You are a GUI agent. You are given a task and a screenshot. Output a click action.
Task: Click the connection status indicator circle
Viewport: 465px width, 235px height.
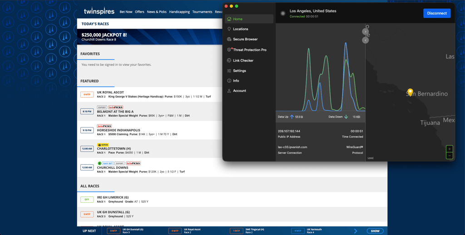[x=283, y=13]
